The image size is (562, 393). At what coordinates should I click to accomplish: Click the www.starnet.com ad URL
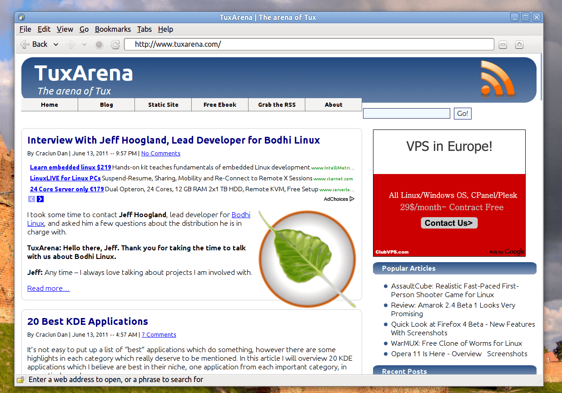coord(333,179)
